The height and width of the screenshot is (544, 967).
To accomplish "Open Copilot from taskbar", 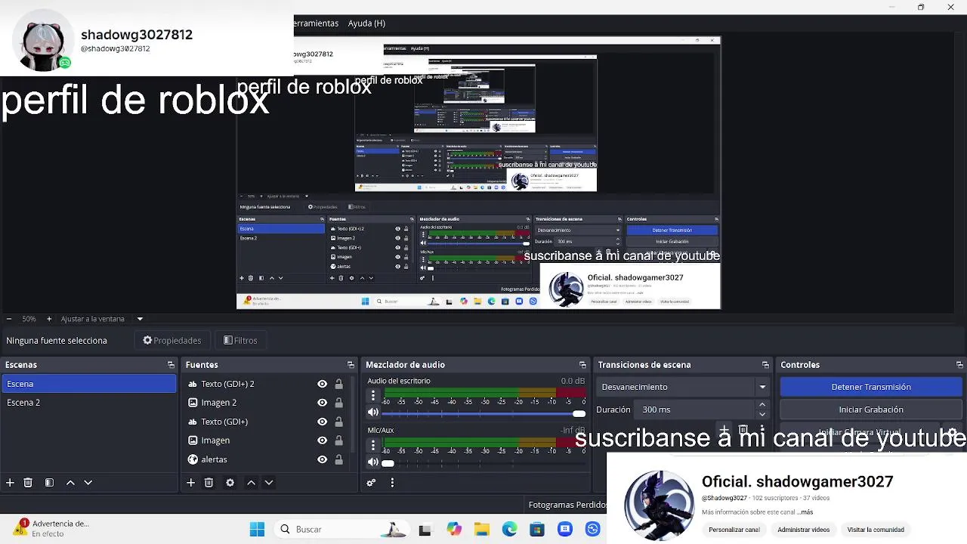I will click(454, 530).
